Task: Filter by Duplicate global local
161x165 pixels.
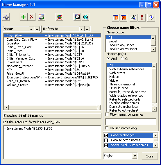Action: coord(129,107)
